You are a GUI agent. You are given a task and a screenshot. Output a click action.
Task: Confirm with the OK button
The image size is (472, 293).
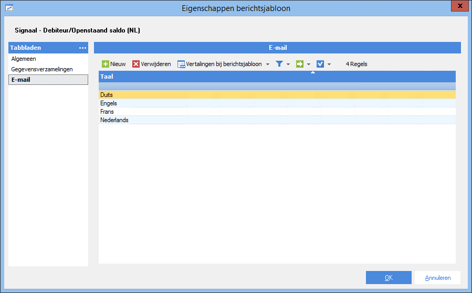click(389, 278)
